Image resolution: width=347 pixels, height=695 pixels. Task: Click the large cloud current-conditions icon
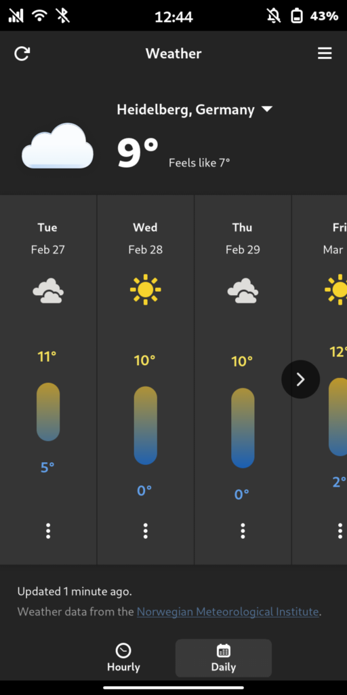pos(58,146)
